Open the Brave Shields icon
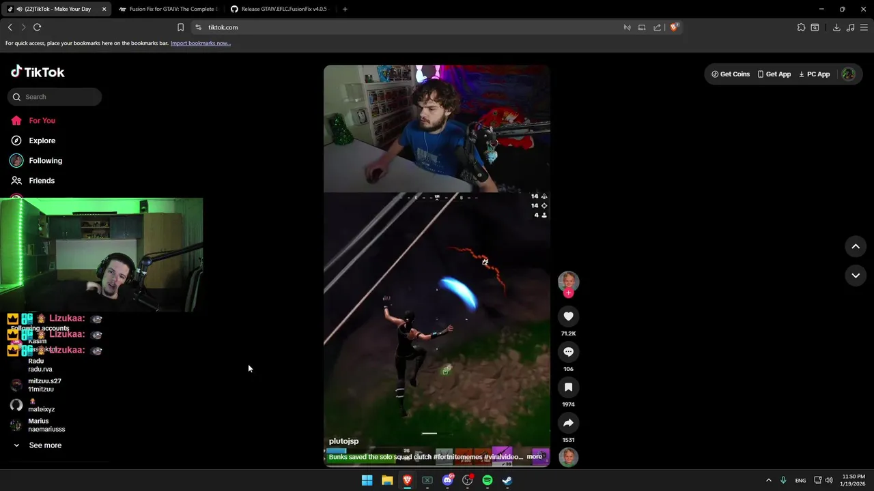This screenshot has width=874, height=491. 674,27
